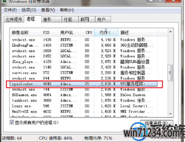Switch to the 应用程序 tab
The height and width of the screenshot is (142, 185).
click(14, 19)
